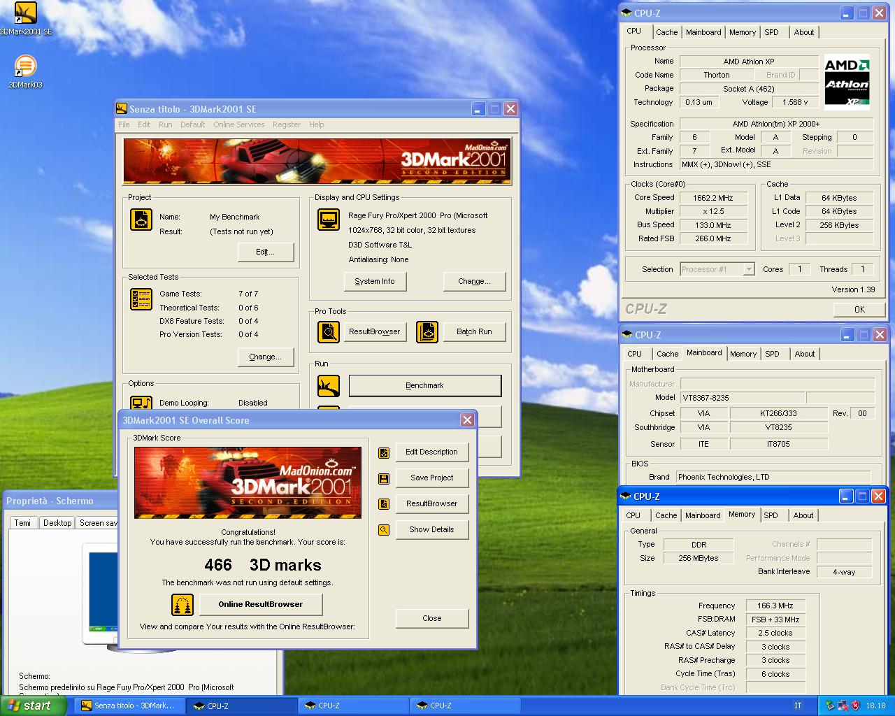Click the first system tray icon
895x716 pixels.
(x=830, y=706)
